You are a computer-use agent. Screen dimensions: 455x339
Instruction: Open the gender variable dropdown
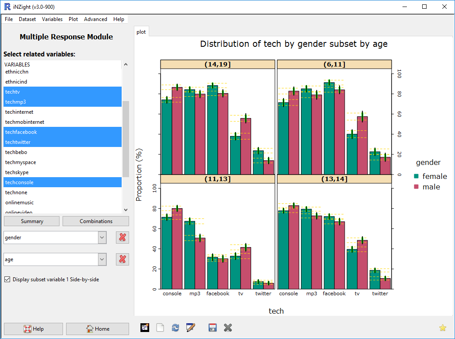click(x=102, y=238)
